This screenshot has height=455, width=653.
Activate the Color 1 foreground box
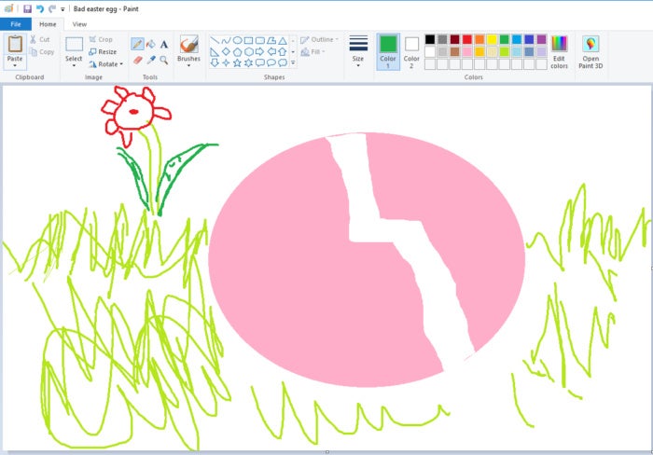(388, 51)
